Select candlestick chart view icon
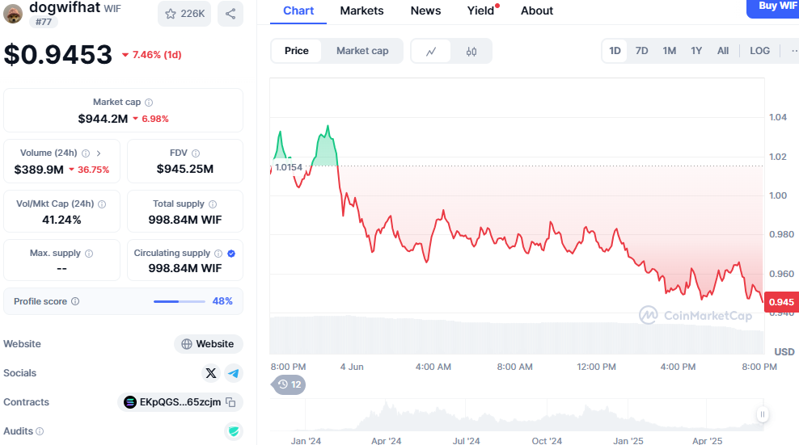Viewport: 799px width, 445px height. (x=471, y=51)
